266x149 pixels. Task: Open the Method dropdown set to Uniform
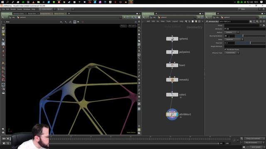(232, 32)
